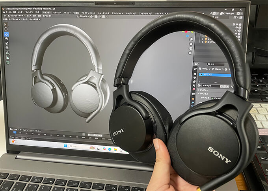
Task: Open the ファイル menu
Action: coord(9,12)
